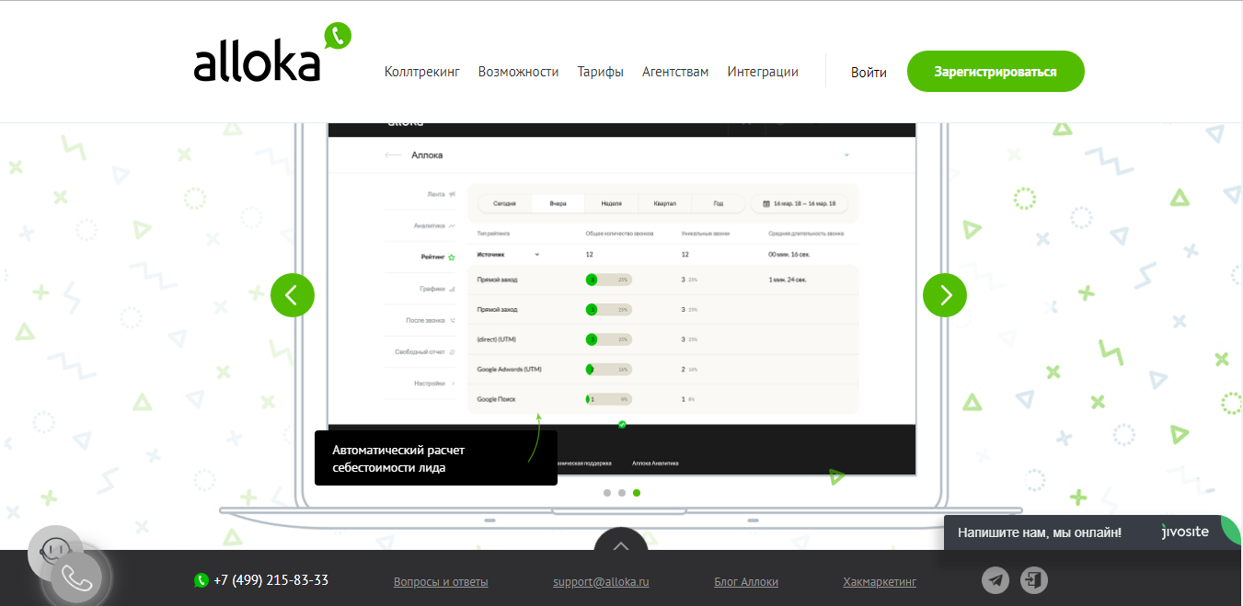The width and height of the screenshot is (1243, 606).
Task: Click the jivosite logo in chat widget
Action: pos(1184,532)
